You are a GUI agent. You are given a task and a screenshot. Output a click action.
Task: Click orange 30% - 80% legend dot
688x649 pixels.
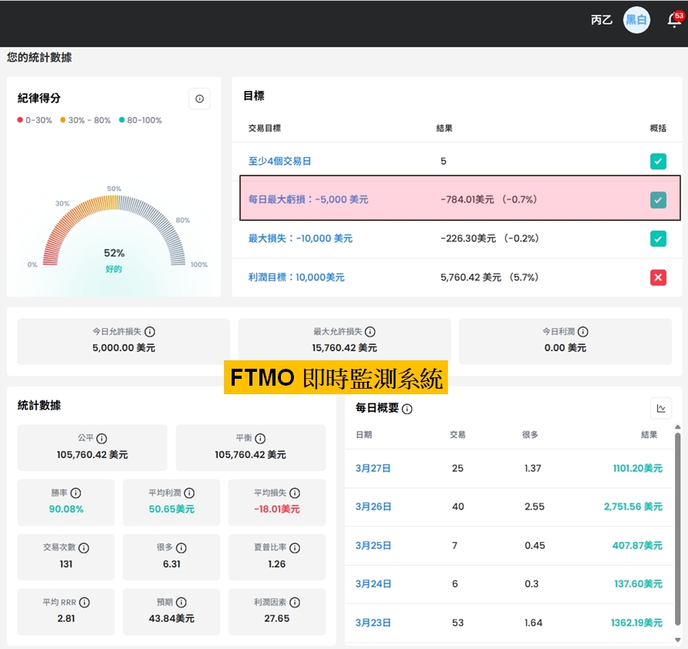63,120
